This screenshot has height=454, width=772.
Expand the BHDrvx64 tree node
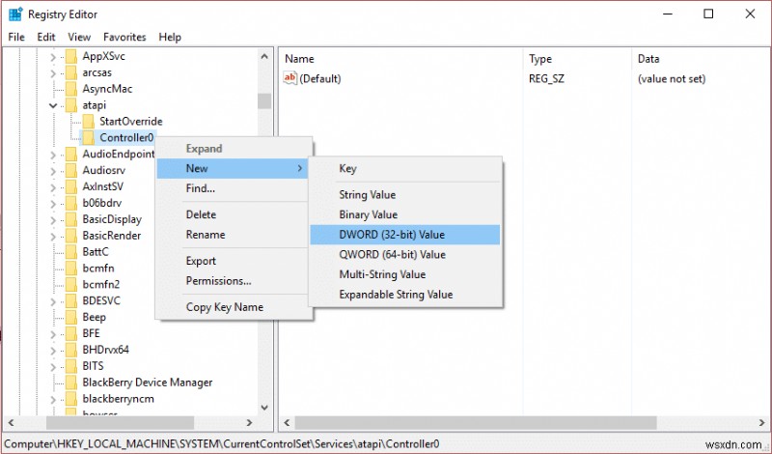point(53,350)
